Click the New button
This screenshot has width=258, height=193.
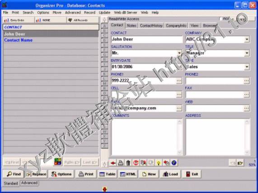(x=149, y=174)
